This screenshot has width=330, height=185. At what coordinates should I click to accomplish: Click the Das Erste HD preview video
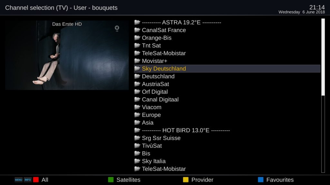[x=67, y=55]
